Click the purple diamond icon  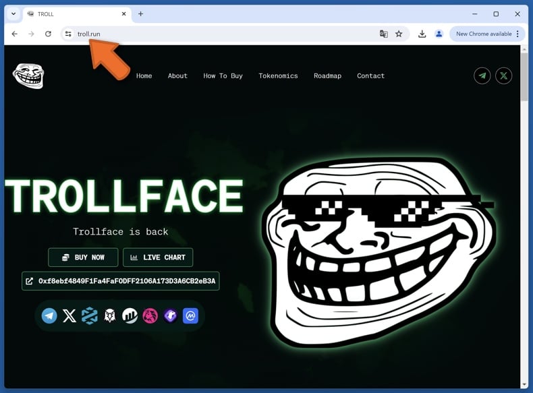(x=170, y=316)
